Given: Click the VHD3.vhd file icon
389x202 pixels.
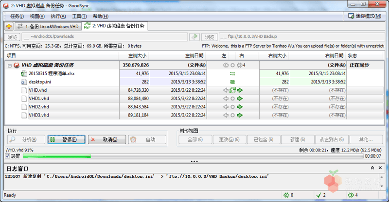Looking at the screenshot, I should point(24,115).
